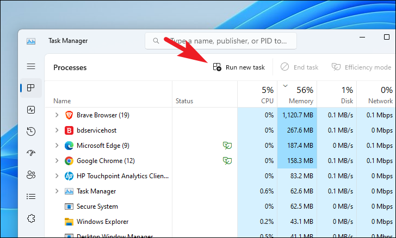The height and width of the screenshot is (238, 396).
Task: Click the 43.1 MB memory cell
Action: click(297, 221)
